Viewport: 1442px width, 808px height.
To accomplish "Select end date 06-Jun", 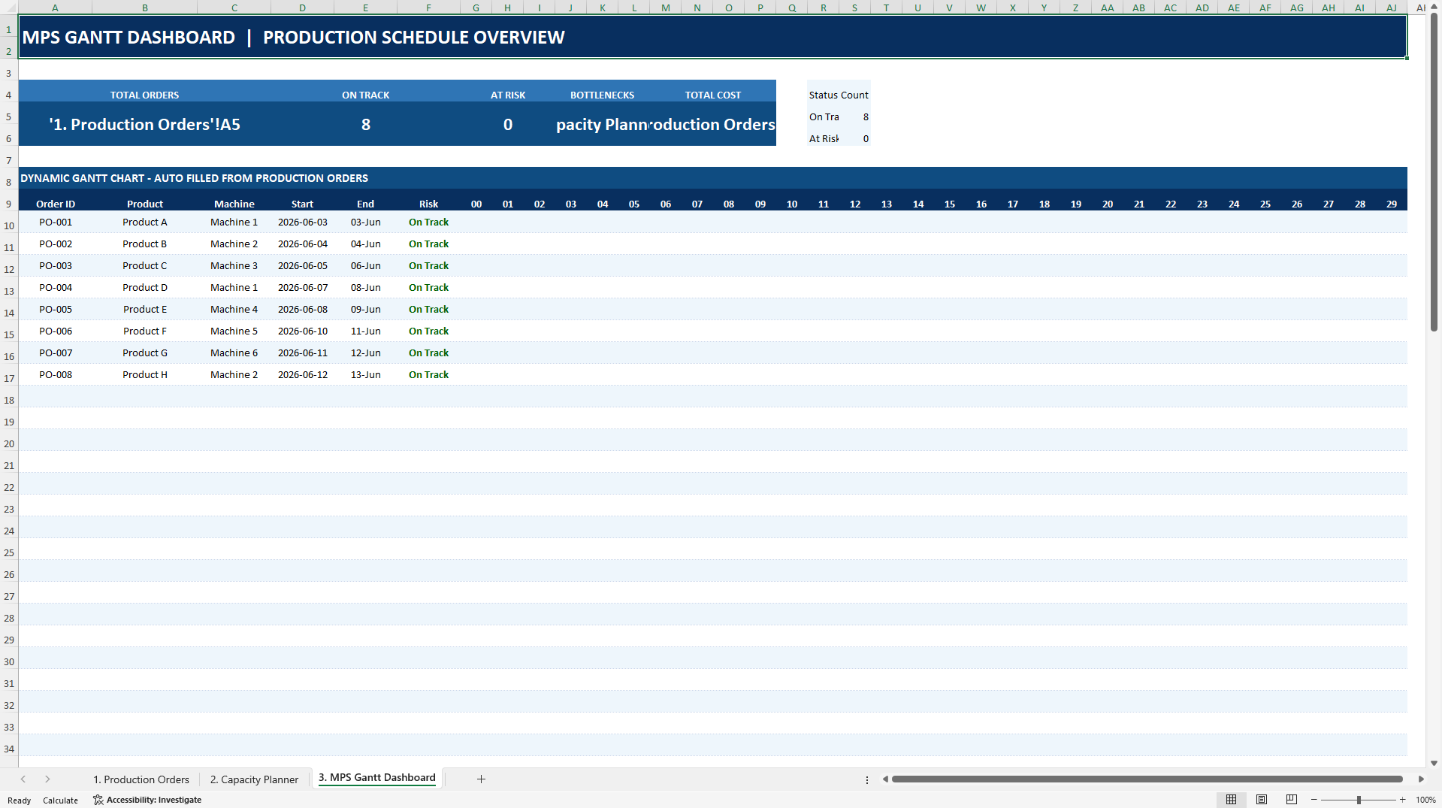I will [x=365, y=265].
